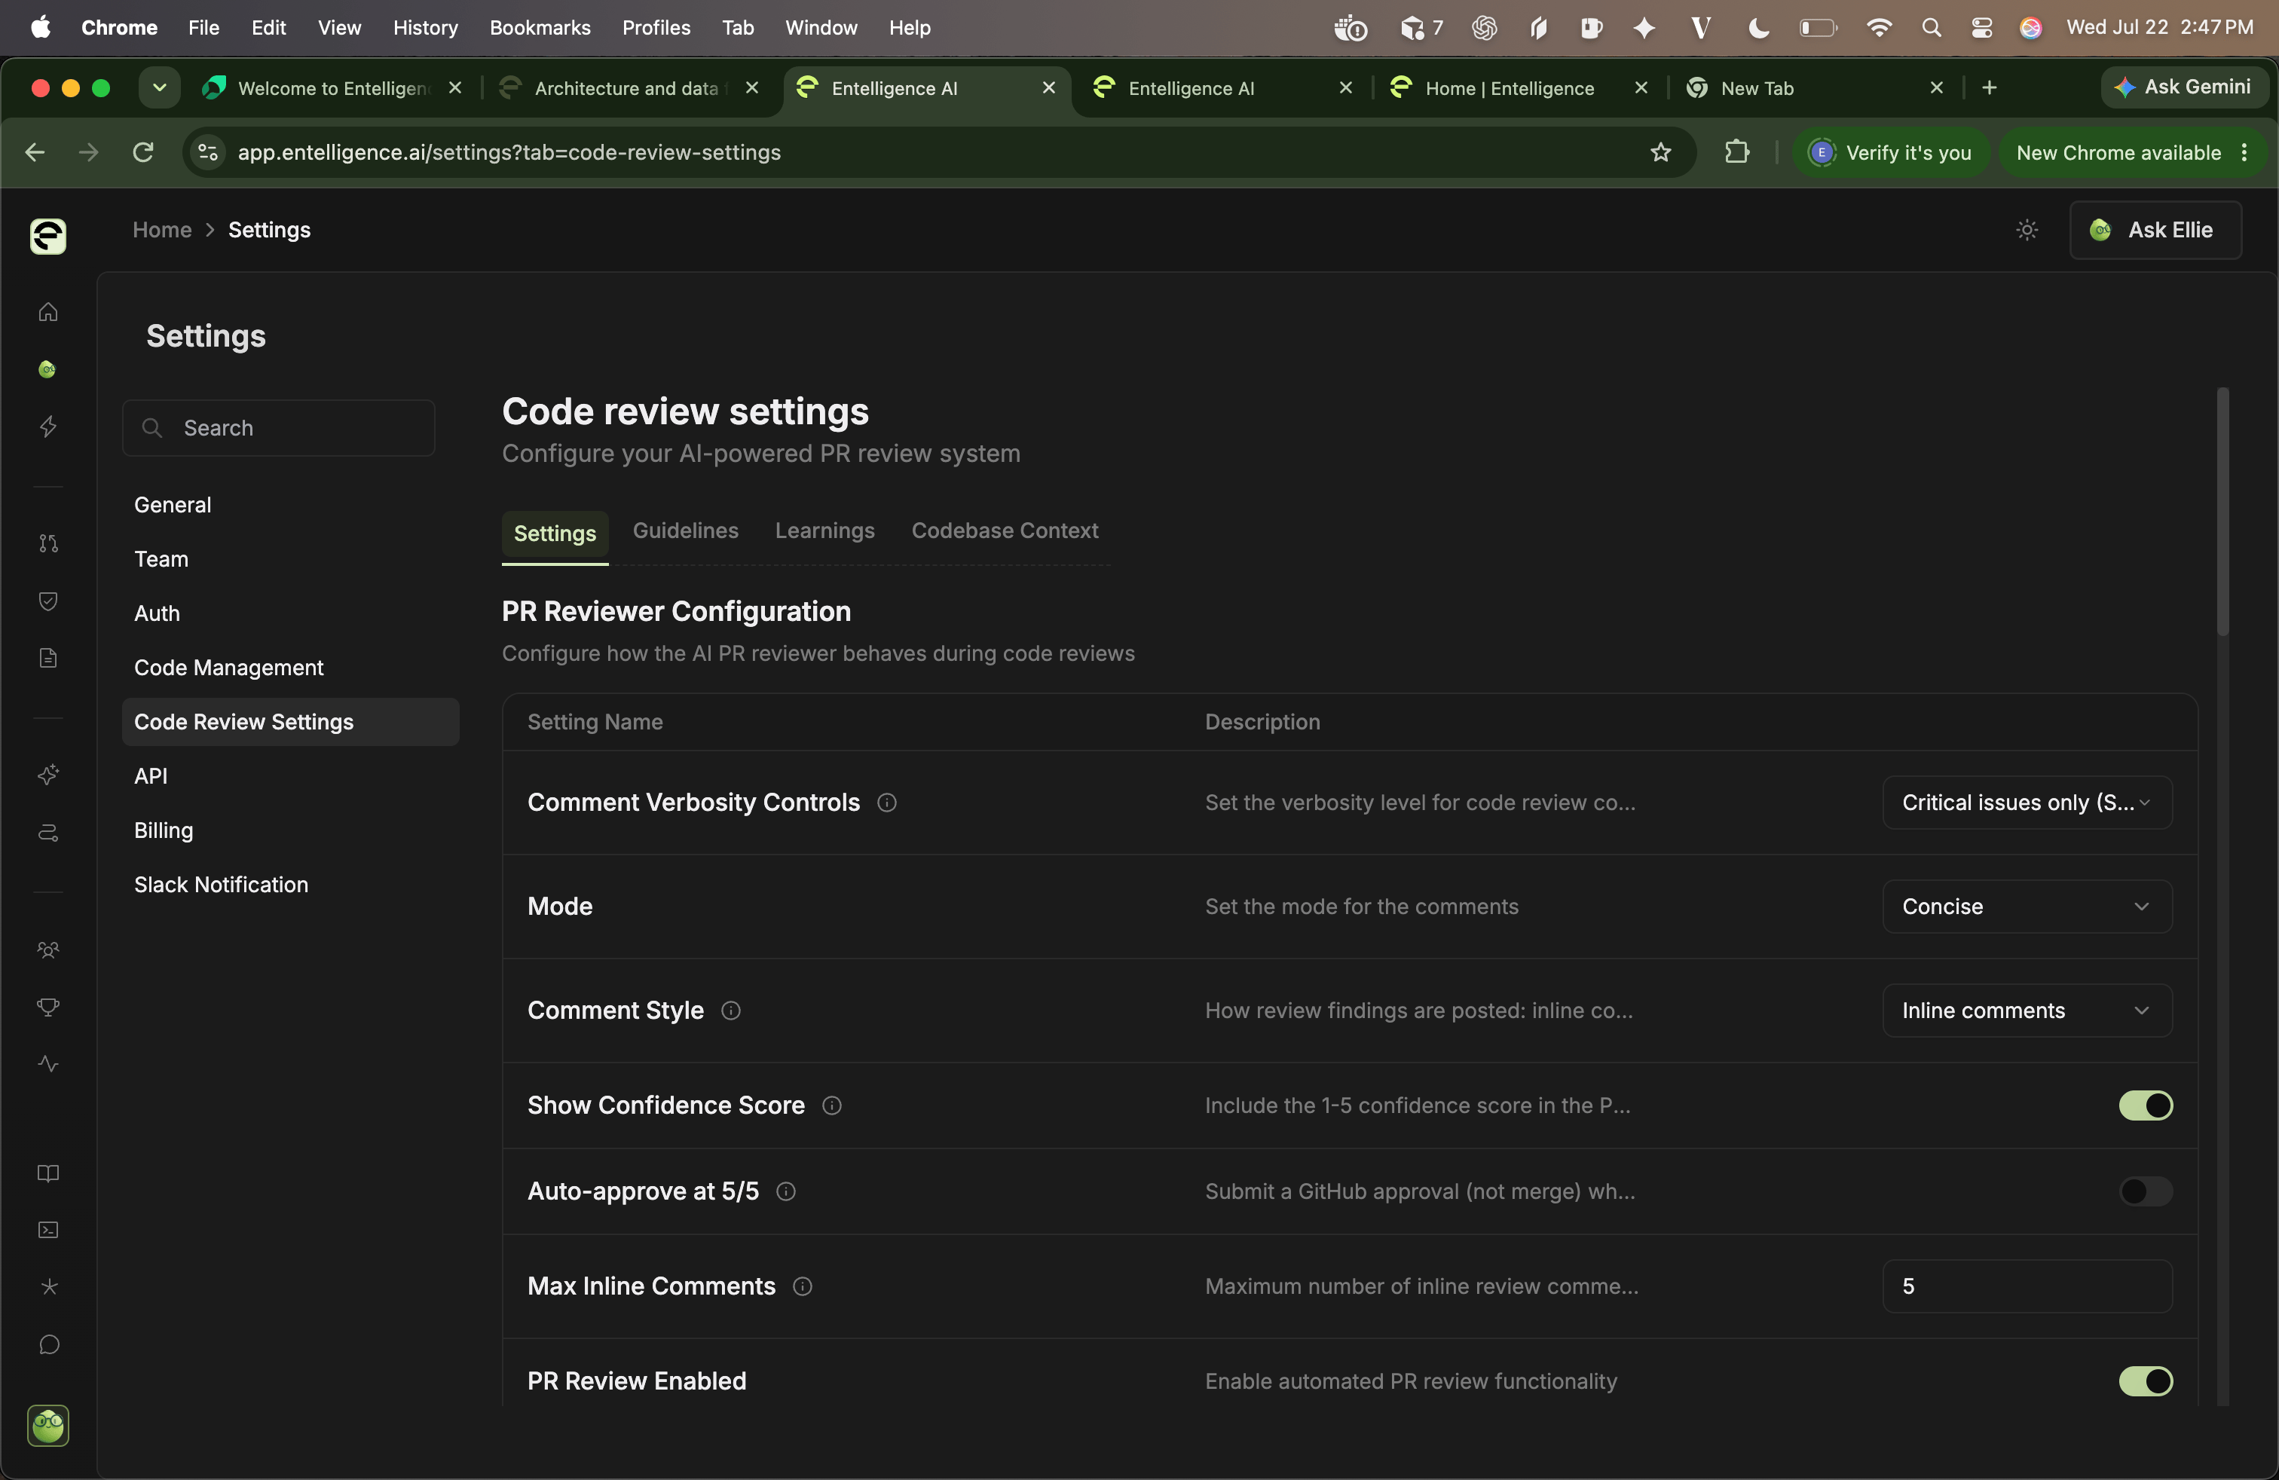Click Verify it's you profile button
Screen dimensions: 2279x1480
click(x=1890, y=152)
